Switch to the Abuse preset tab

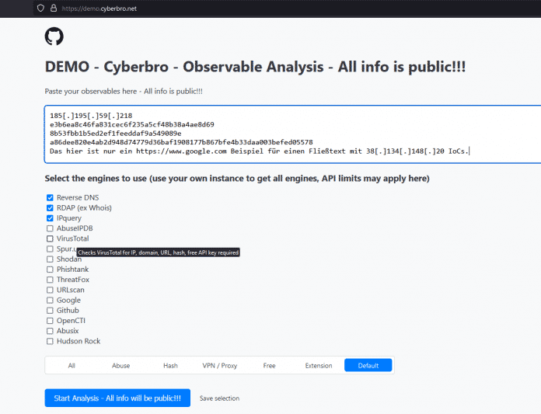click(x=121, y=365)
